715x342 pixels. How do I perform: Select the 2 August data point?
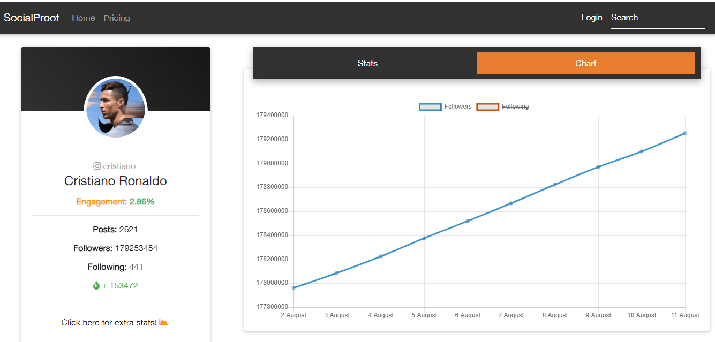[293, 287]
